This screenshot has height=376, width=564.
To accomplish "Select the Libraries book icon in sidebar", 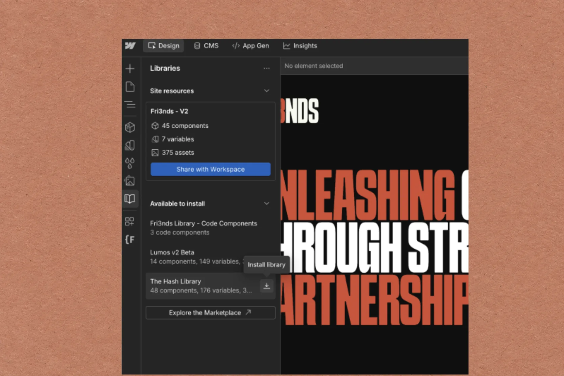I will click(130, 199).
